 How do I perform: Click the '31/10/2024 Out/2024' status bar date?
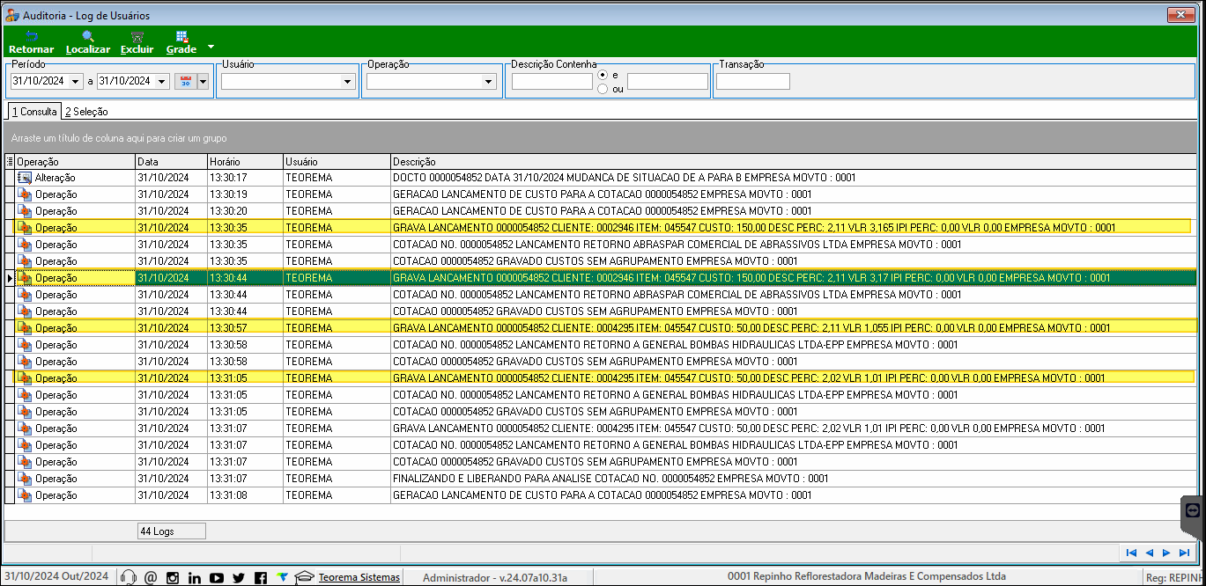[x=55, y=576]
